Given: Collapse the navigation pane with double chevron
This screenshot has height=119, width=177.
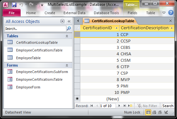Looking at the screenshot, I should pyautogui.click(x=69, y=22).
